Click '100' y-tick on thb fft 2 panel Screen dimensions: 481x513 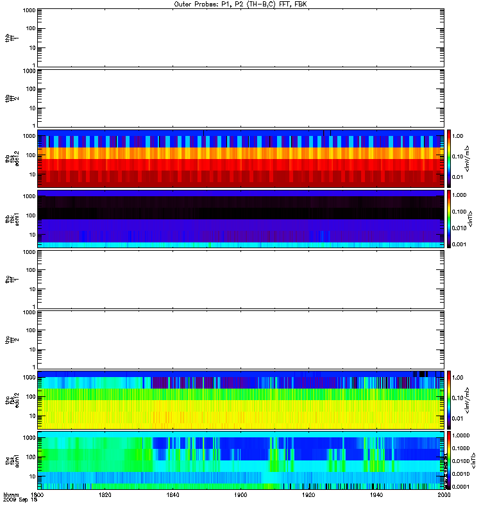click(31, 89)
